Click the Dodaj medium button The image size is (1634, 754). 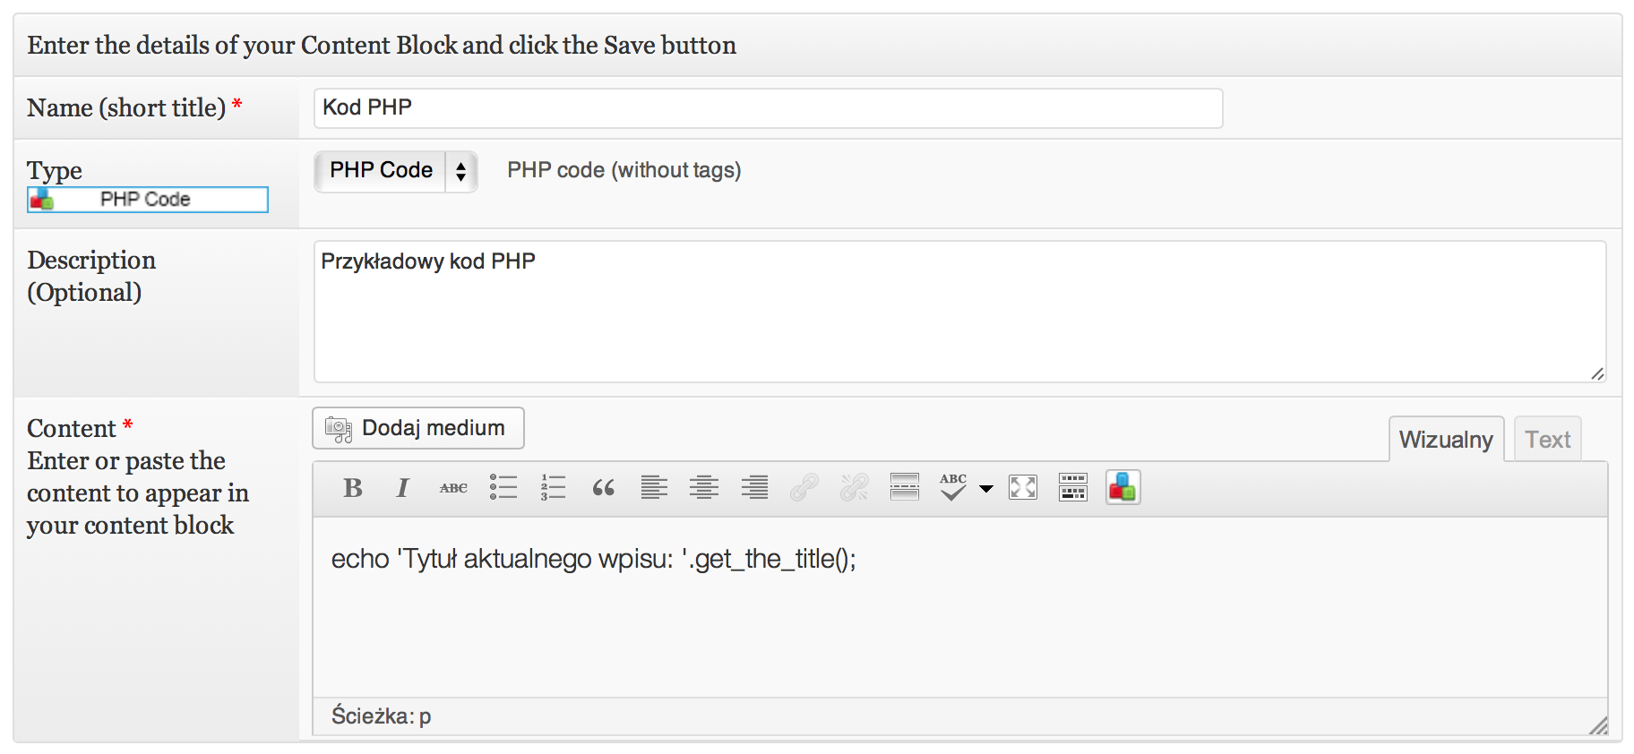418,428
